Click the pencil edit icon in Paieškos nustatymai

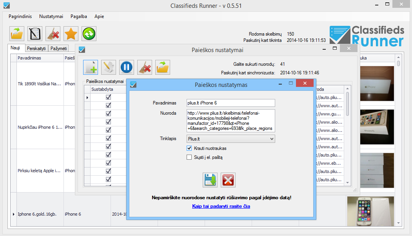click(109, 67)
